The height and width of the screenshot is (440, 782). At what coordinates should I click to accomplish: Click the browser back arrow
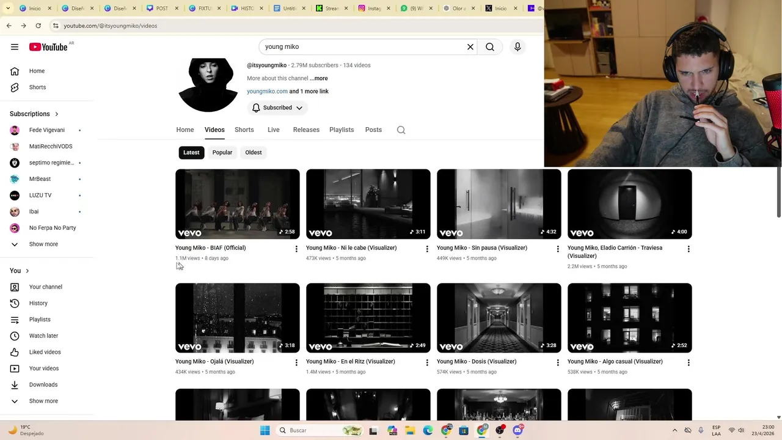point(9,26)
